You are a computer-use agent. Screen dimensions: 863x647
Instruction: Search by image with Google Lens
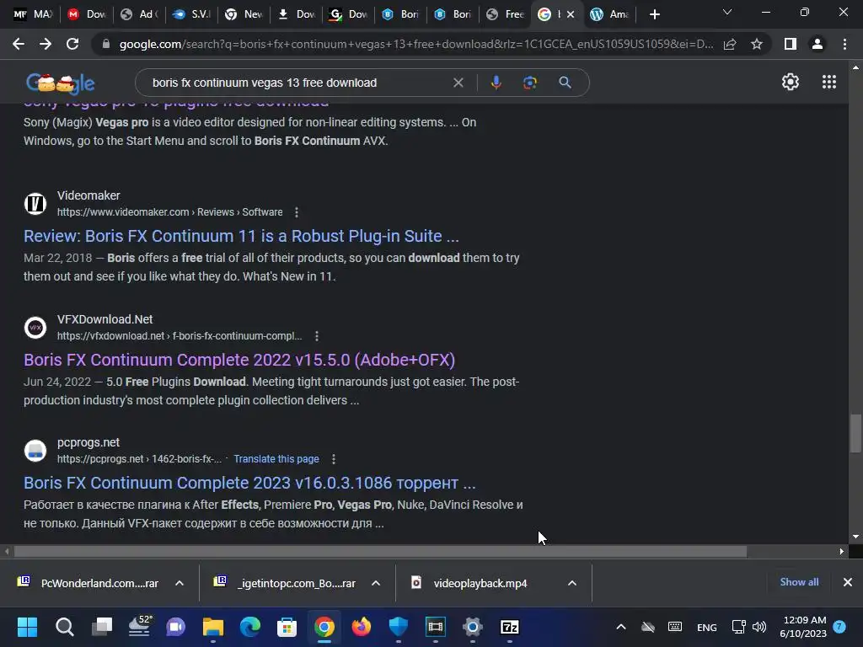click(530, 83)
